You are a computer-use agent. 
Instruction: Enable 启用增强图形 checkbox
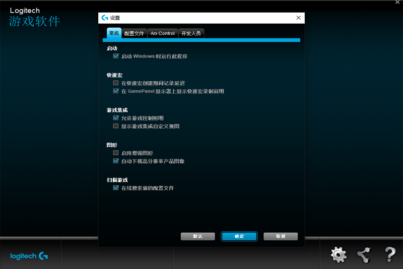(116, 153)
